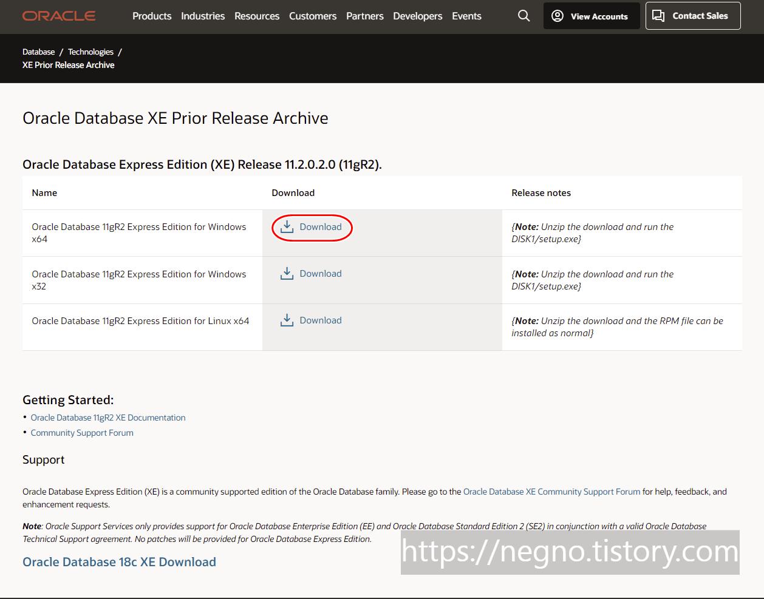This screenshot has width=764, height=599.
Task: Click the Name column header
Action: pyautogui.click(x=44, y=193)
